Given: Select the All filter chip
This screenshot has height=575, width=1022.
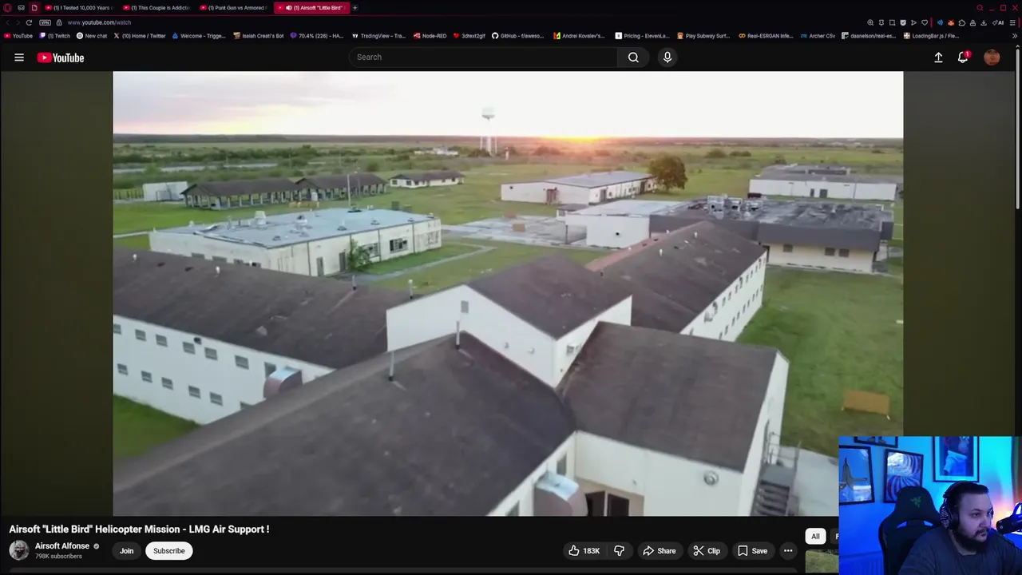Looking at the screenshot, I should (815, 536).
